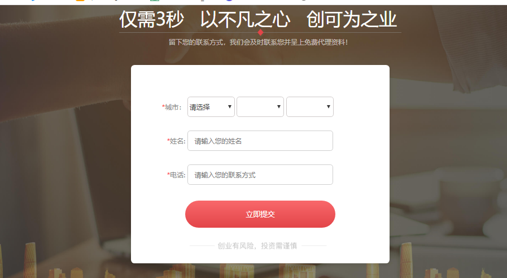Click the red asterisk beside 城市
The image size is (507, 278).
pyautogui.click(x=163, y=106)
